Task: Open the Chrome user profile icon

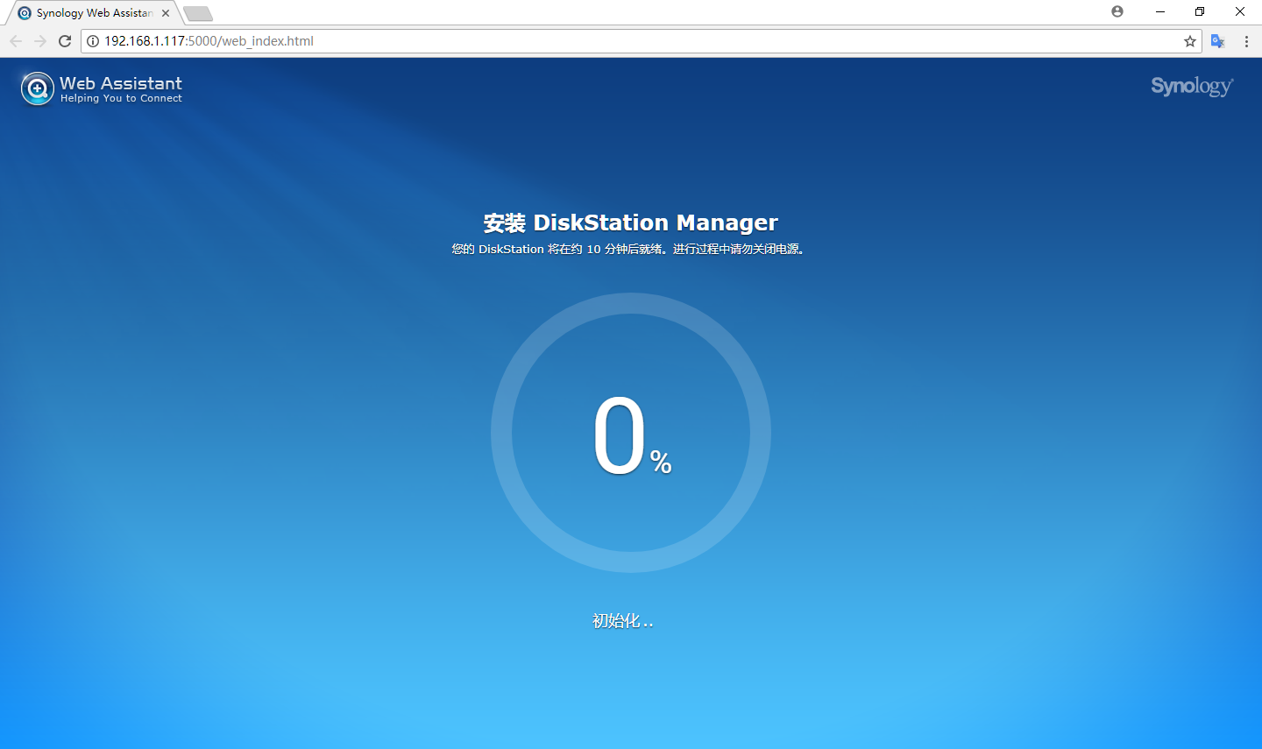Action: click(x=1117, y=11)
